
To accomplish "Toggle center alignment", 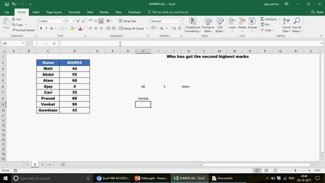I will 96,28.
